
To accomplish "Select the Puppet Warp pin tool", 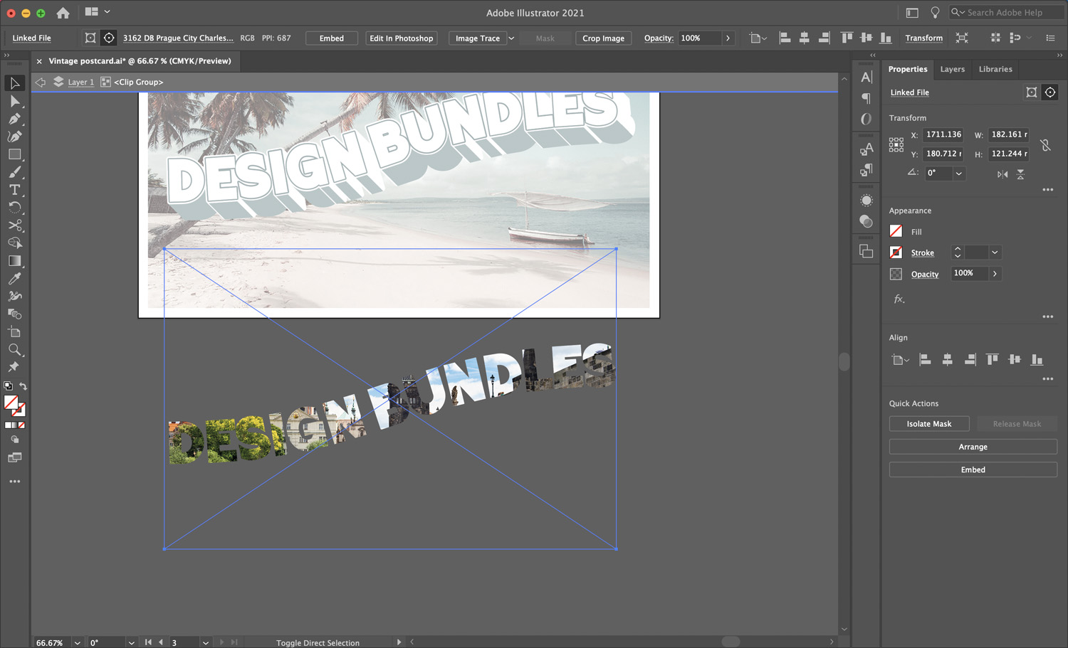I will point(14,367).
